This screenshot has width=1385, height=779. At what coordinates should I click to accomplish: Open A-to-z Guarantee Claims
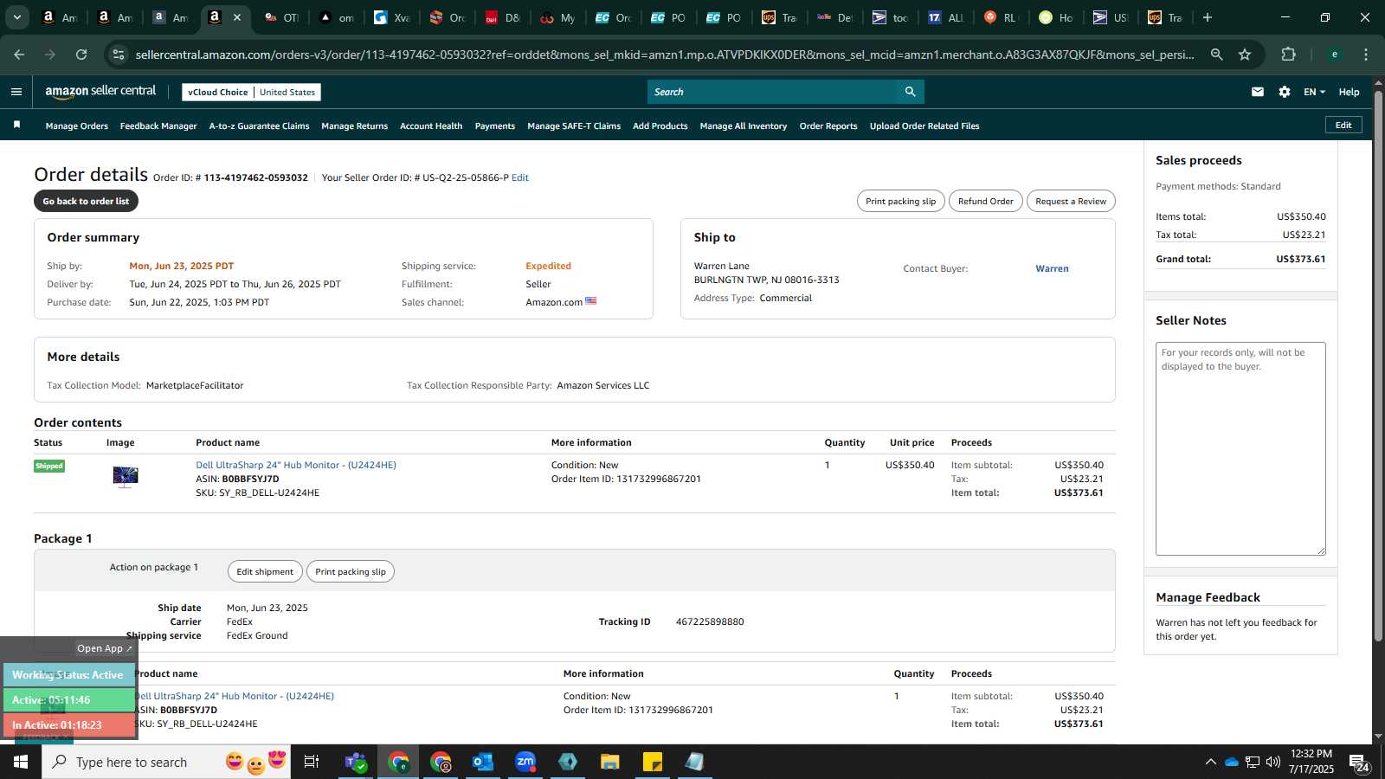[x=259, y=126]
